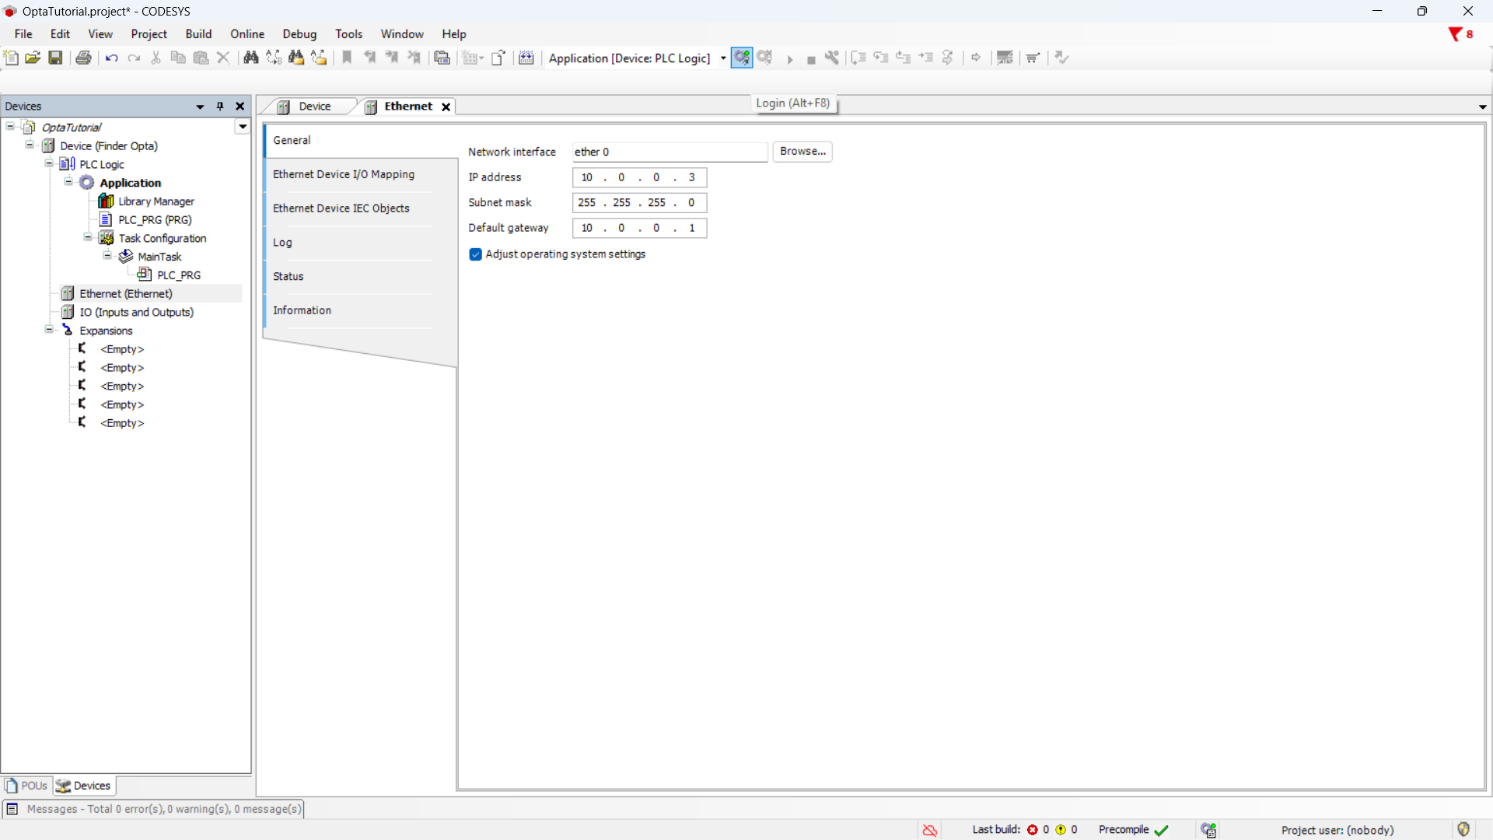Screen dimensions: 1493x840
Task: Click the red notification filter icon
Action: pyautogui.click(x=1455, y=34)
